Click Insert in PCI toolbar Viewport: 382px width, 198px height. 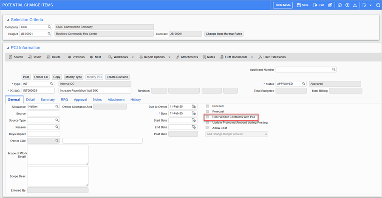pyautogui.click(x=35, y=57)
